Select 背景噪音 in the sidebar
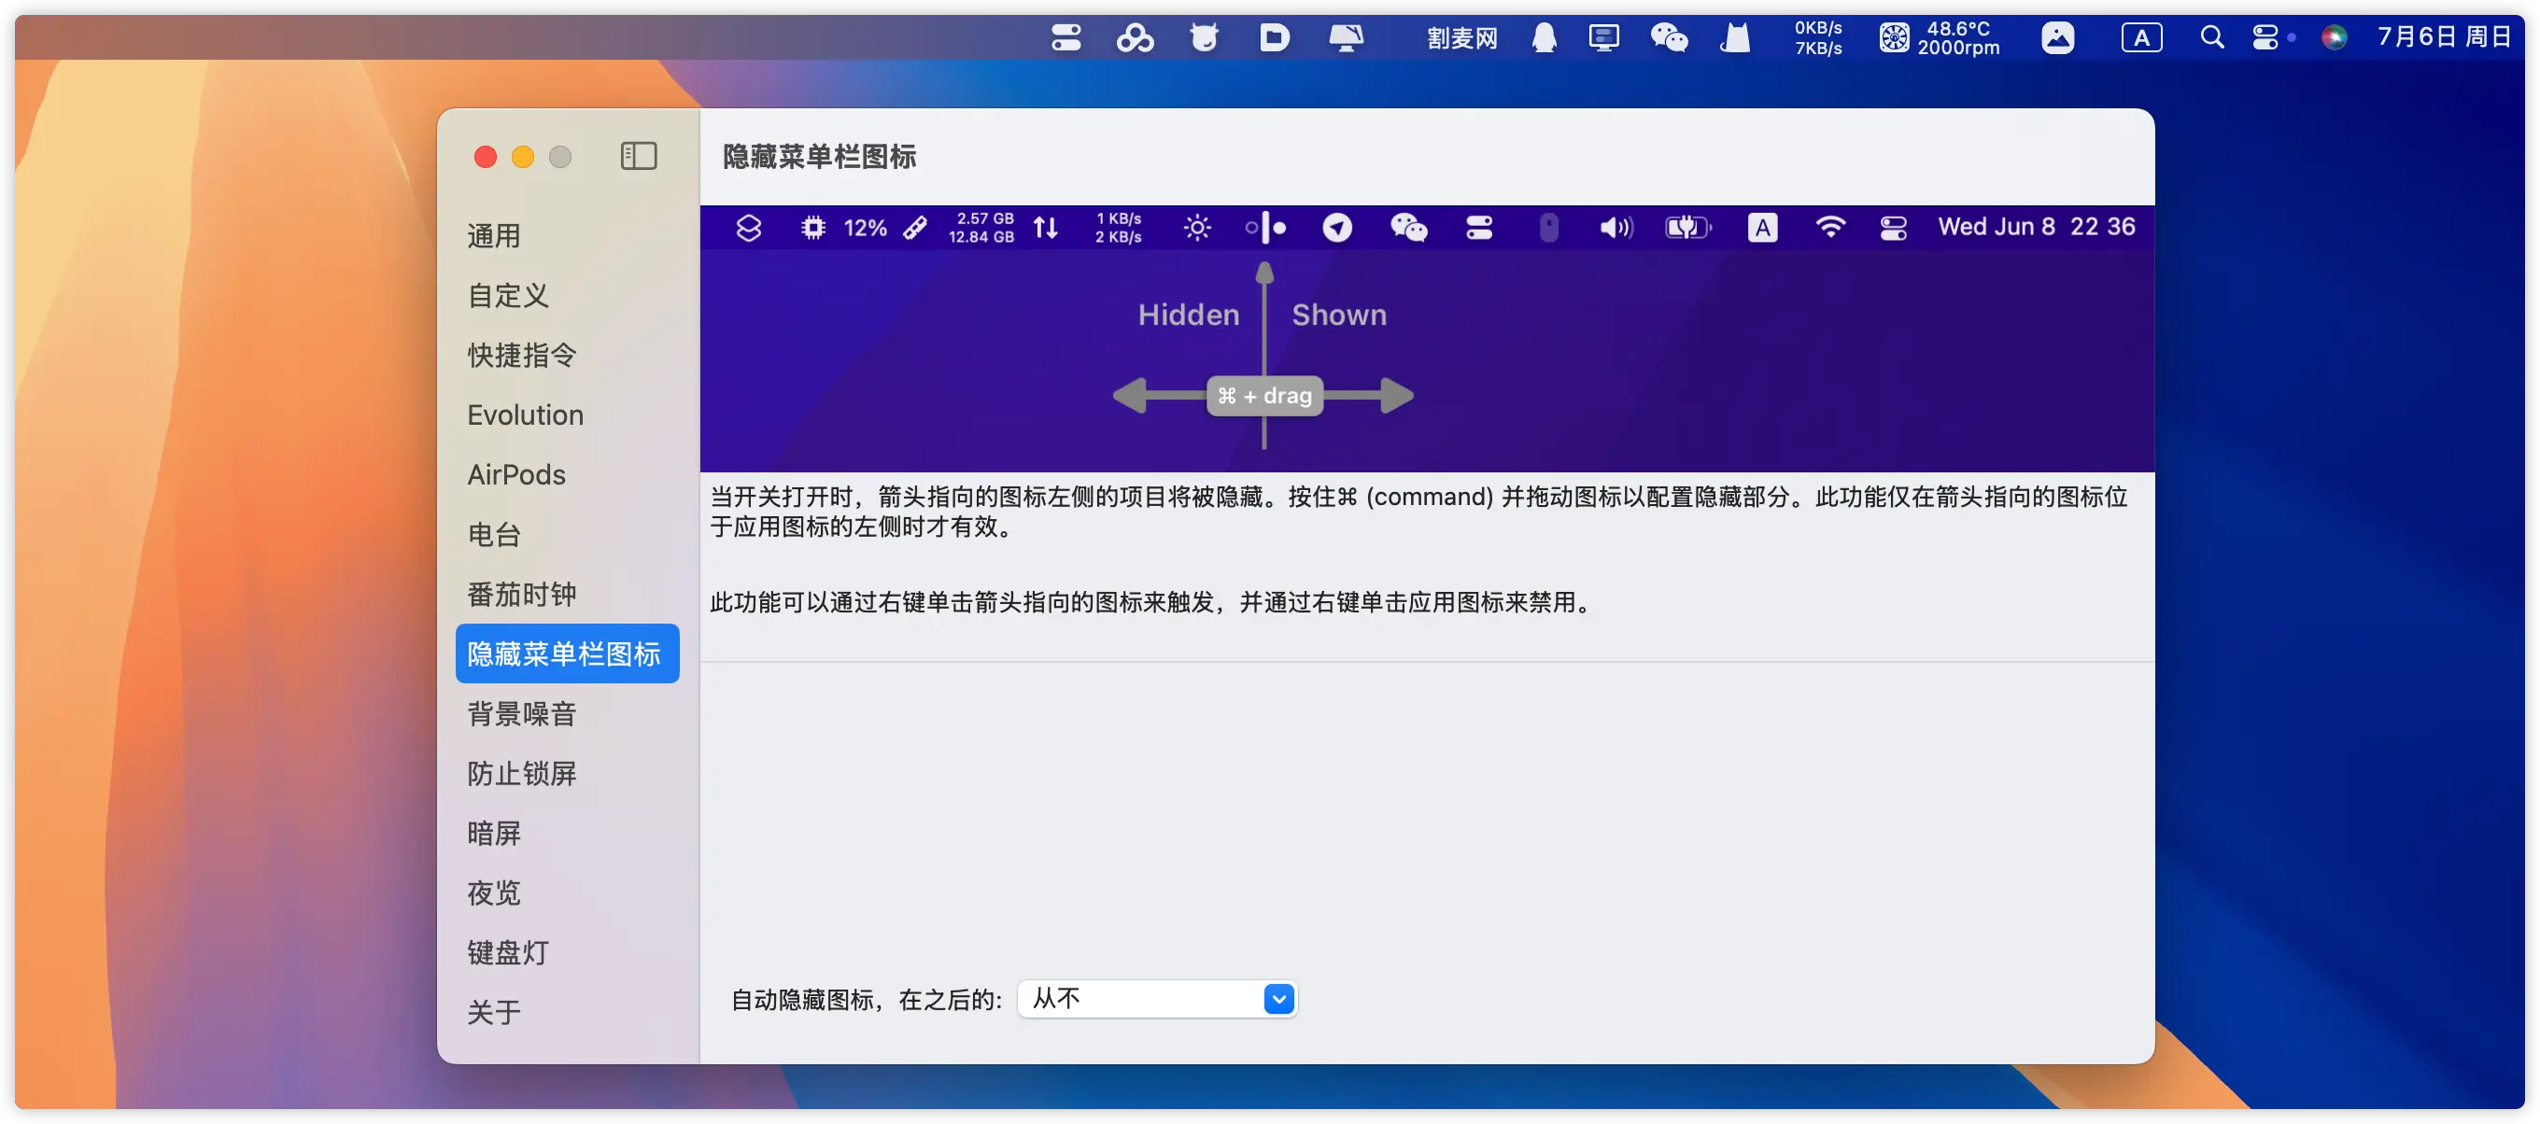2540x1124 pixels. tap(522, 713)
